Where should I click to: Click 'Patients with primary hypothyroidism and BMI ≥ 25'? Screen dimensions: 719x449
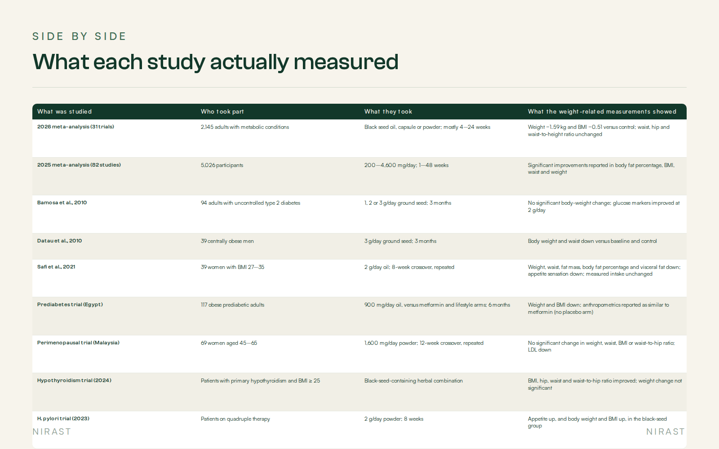tap(260, 381)
